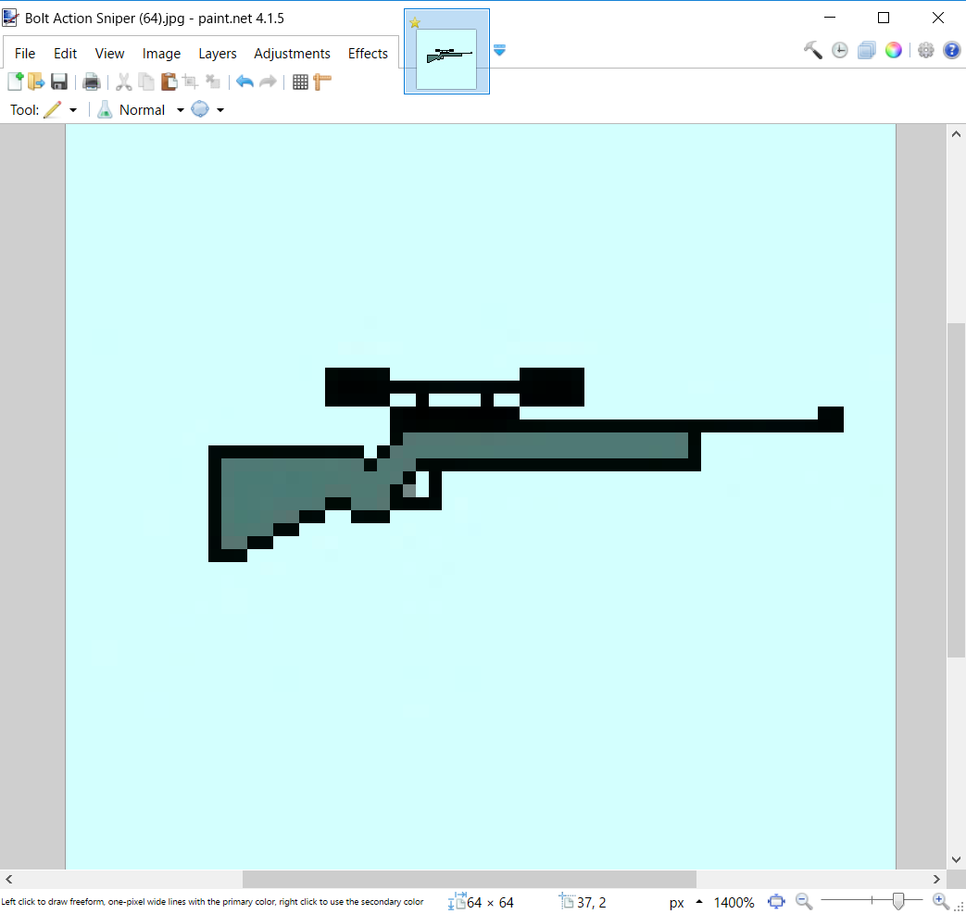Open the Colors window

pos(893,50)
